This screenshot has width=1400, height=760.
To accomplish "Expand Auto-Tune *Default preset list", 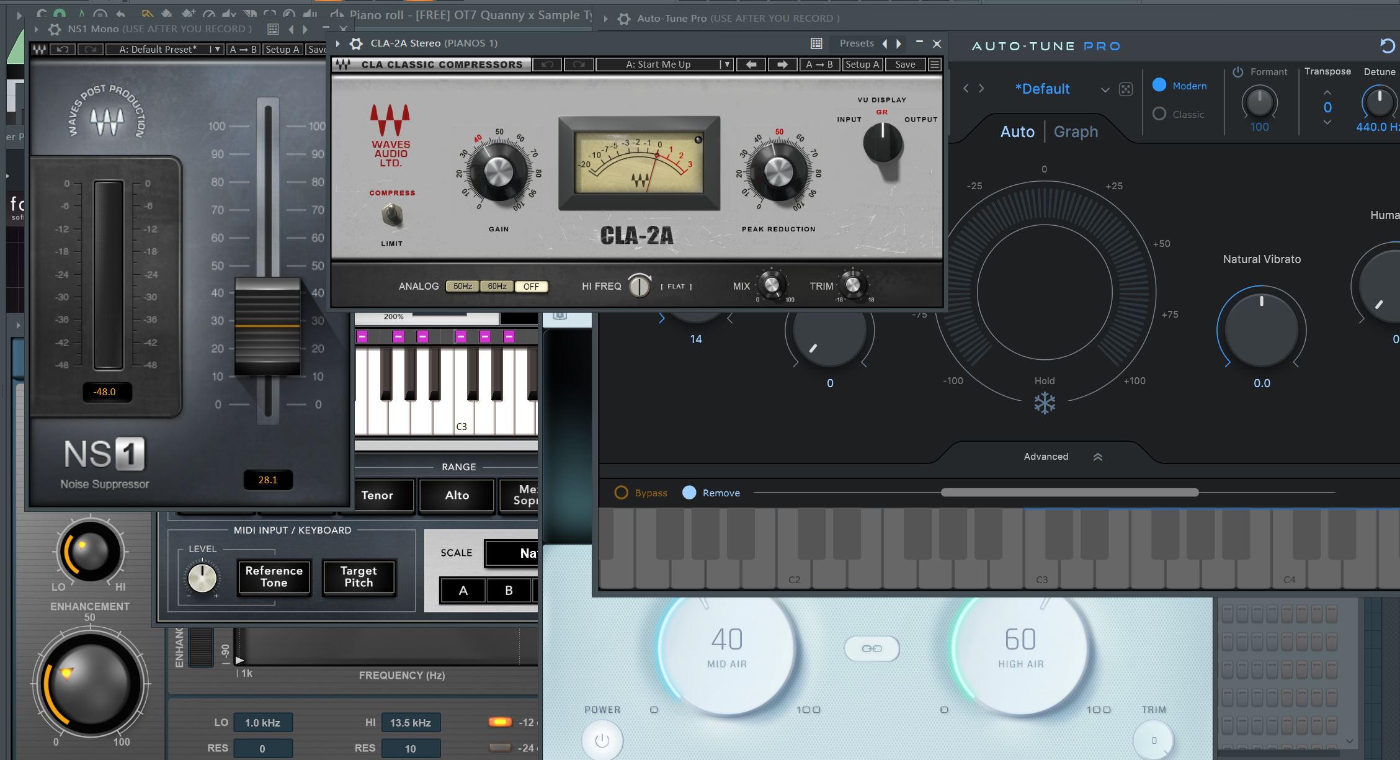I will (1105, 90).
